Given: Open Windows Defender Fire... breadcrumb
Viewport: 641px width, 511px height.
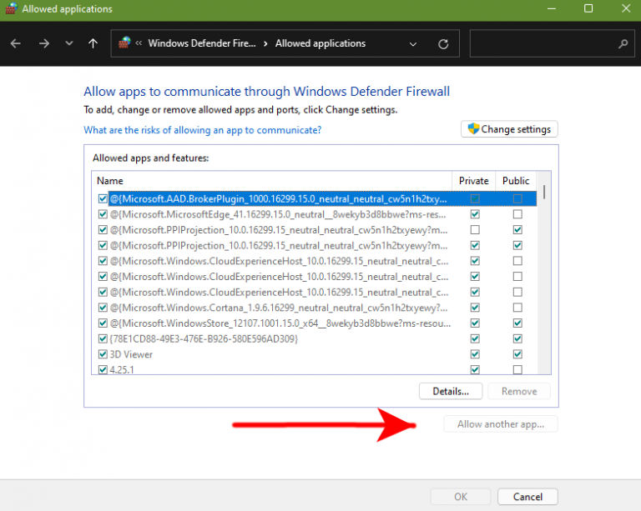Looking at the screenshot, I should click(x=201, y=43).
